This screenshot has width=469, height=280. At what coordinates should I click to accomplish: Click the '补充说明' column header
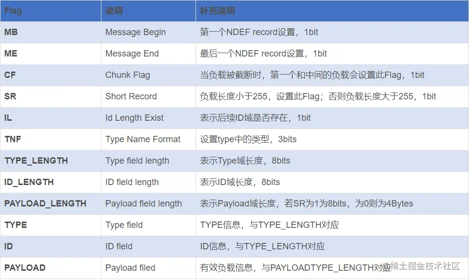point(332,11)
